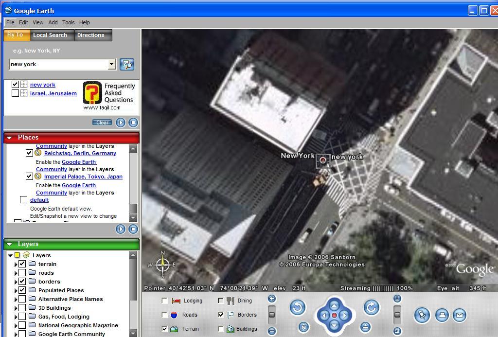Click the placemark icon beside Imperial Palace, Tokyo
The width and height of the screenshot is (498, 337).
pos(38,176)
